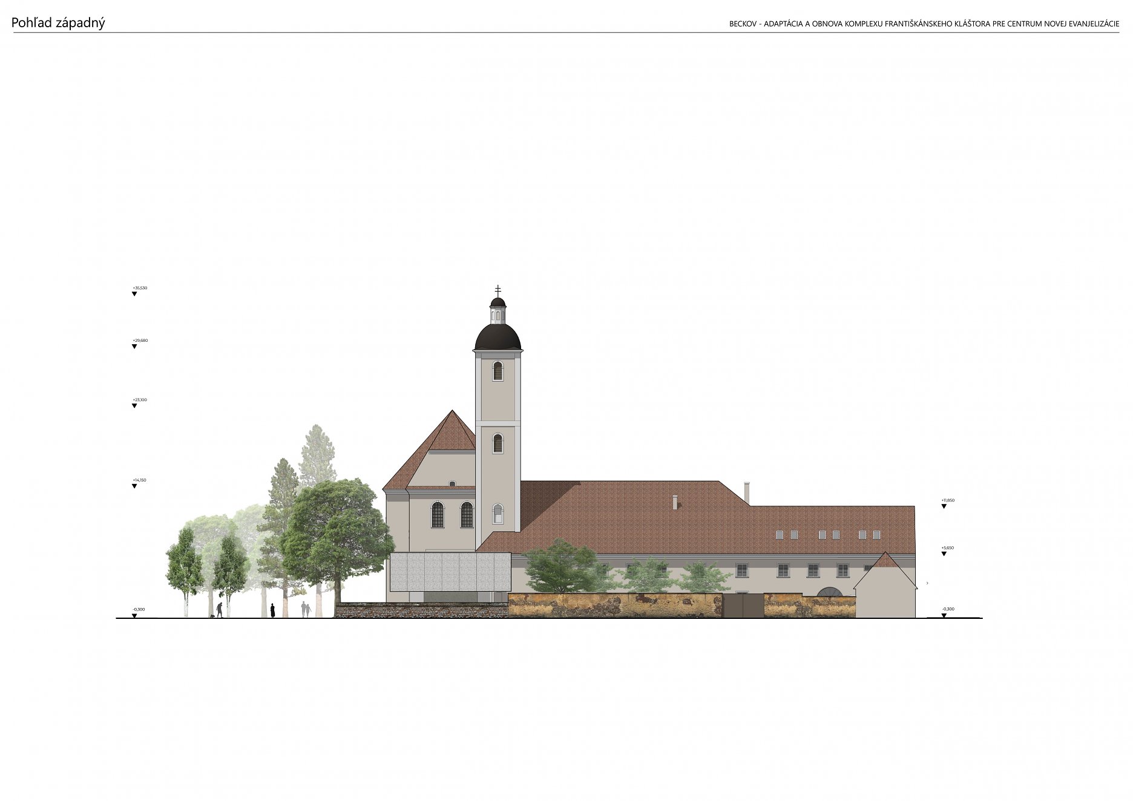Screen dimensions: 1133x801
Task: Click the +11,850 elevation marker on right
Action: coord(944,506)
